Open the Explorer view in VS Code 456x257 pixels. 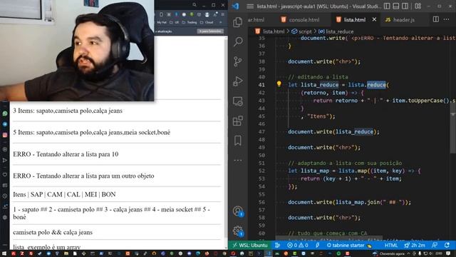tap(237, 22)
